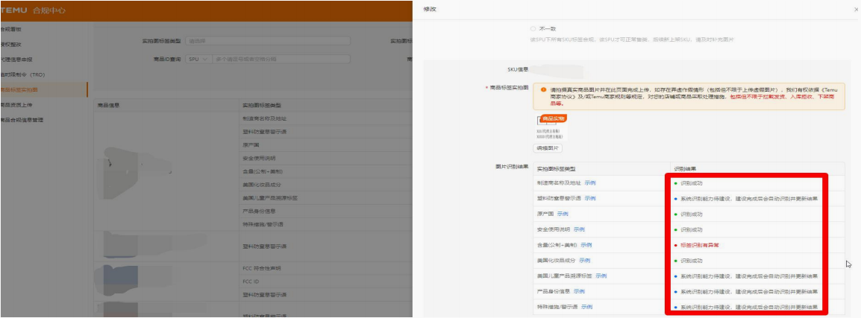Click the 识别结果 column header
Image resolution: width=861 pixels, height=318 pixels.
coord(685,168)
